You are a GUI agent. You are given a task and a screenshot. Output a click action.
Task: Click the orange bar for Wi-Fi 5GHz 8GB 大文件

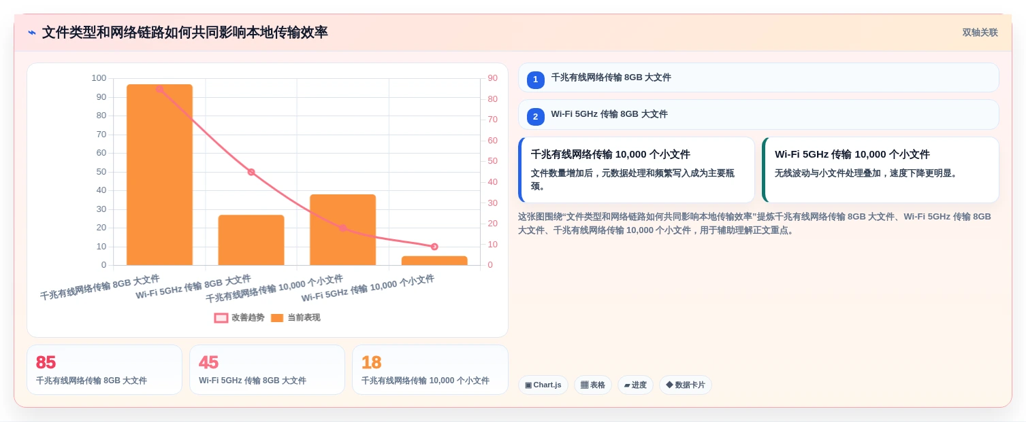(251, 240)
